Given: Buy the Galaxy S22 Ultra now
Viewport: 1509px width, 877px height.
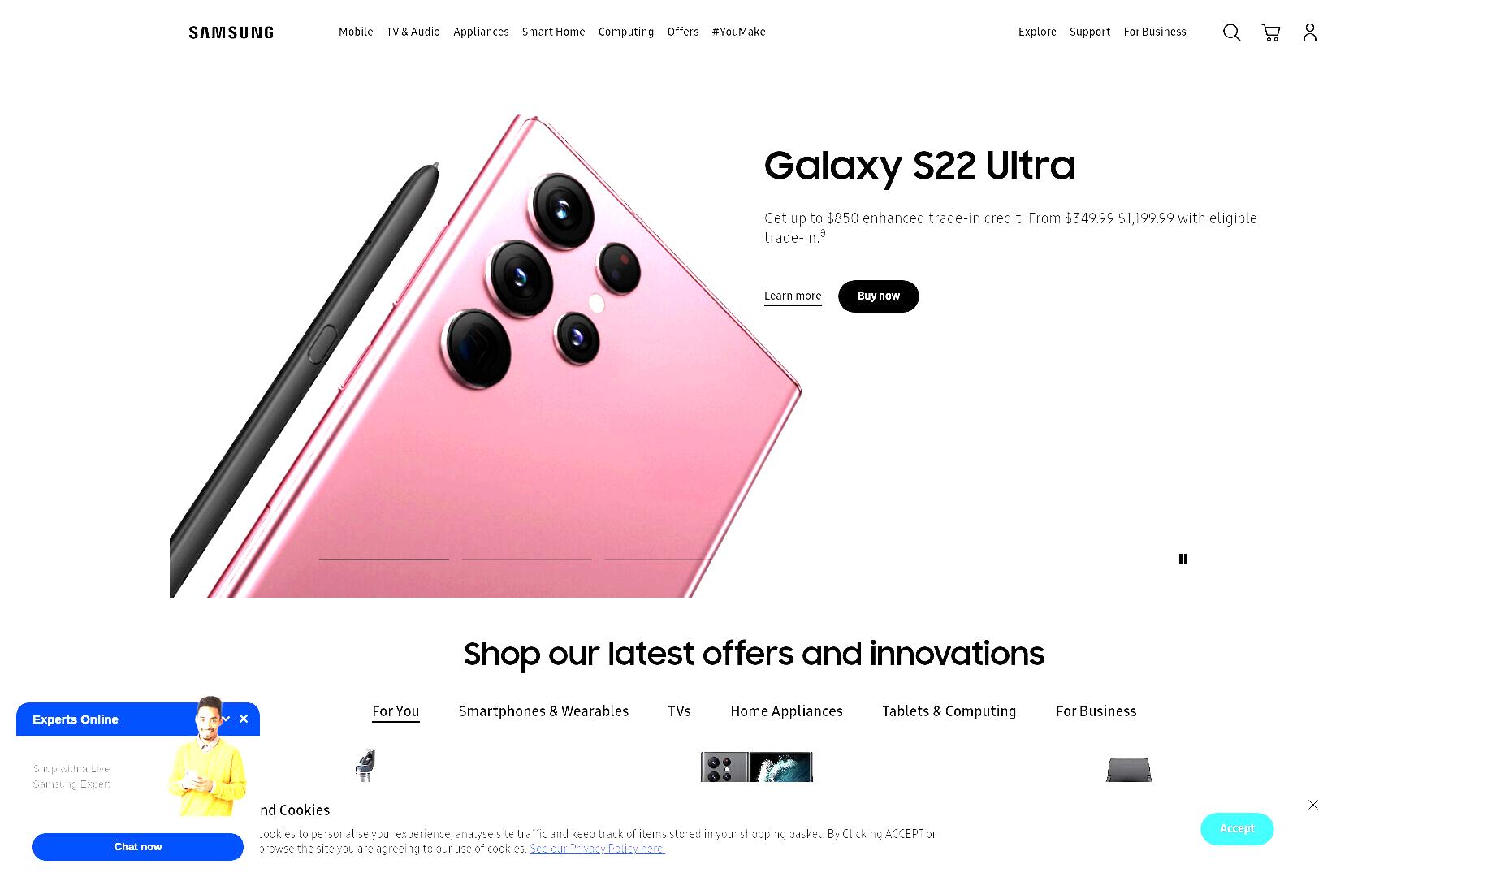Looking at the screenshot, I should pos(879,296).
